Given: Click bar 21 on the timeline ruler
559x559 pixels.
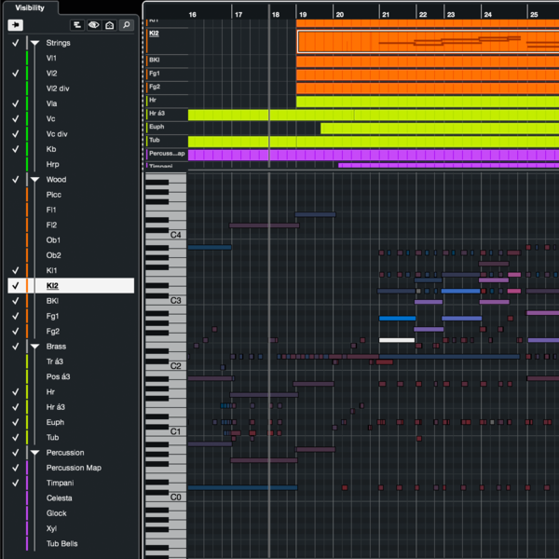Looking at the screenshot, I should 385,15.
